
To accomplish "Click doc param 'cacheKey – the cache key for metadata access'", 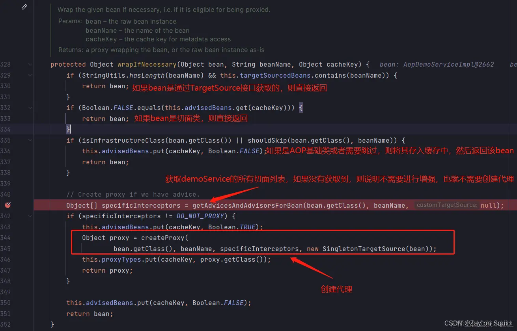I will (x=158, y=39).
